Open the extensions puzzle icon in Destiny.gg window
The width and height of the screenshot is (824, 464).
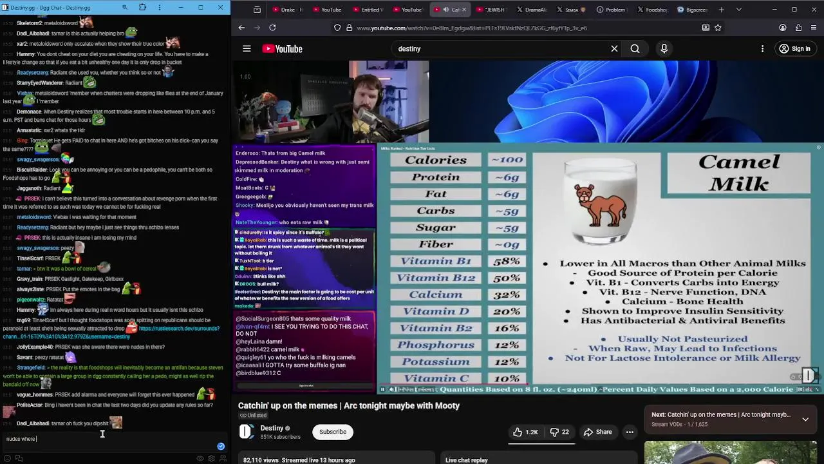(x=142, y=8)
